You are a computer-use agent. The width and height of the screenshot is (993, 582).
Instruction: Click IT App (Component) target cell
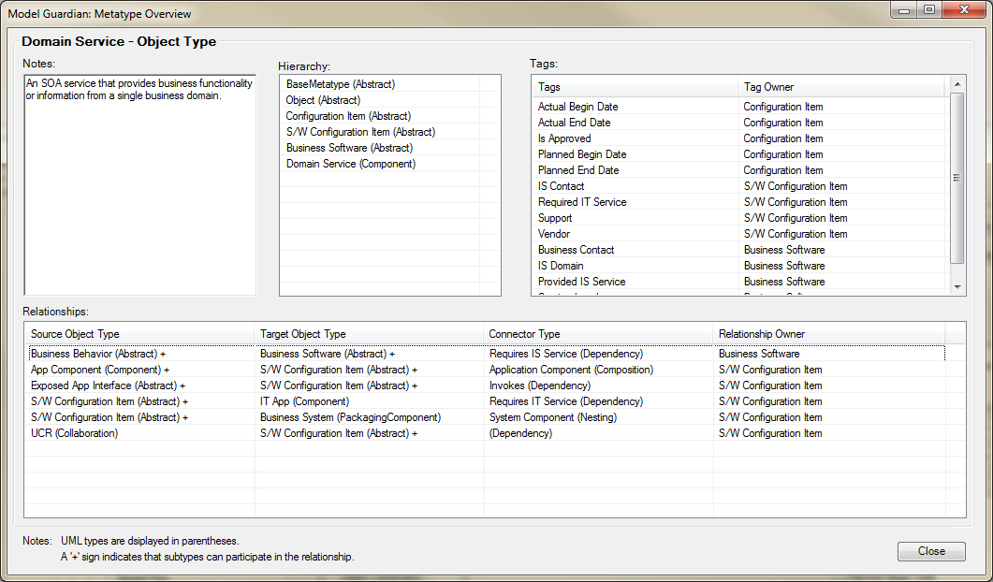(304, 400)
